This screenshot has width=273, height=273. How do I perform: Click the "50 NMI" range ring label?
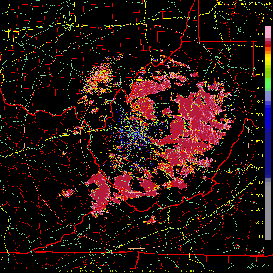click(x=137, y=80)
